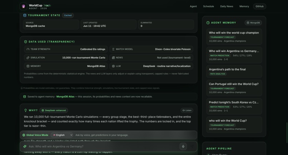Click the 'Dixon-Coles bivariate Poisson' value
The image size is (288, 155).
click(x=173, y=49)
